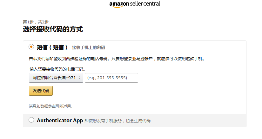Click 即使您没有手机服务，也会生成代码 description

pyautogui.click(x=117, y=121)
